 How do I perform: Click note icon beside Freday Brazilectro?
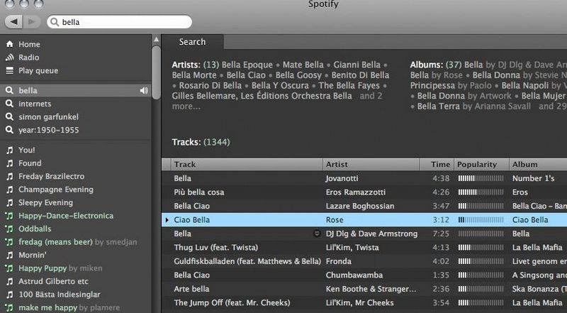tap(10, 177)
